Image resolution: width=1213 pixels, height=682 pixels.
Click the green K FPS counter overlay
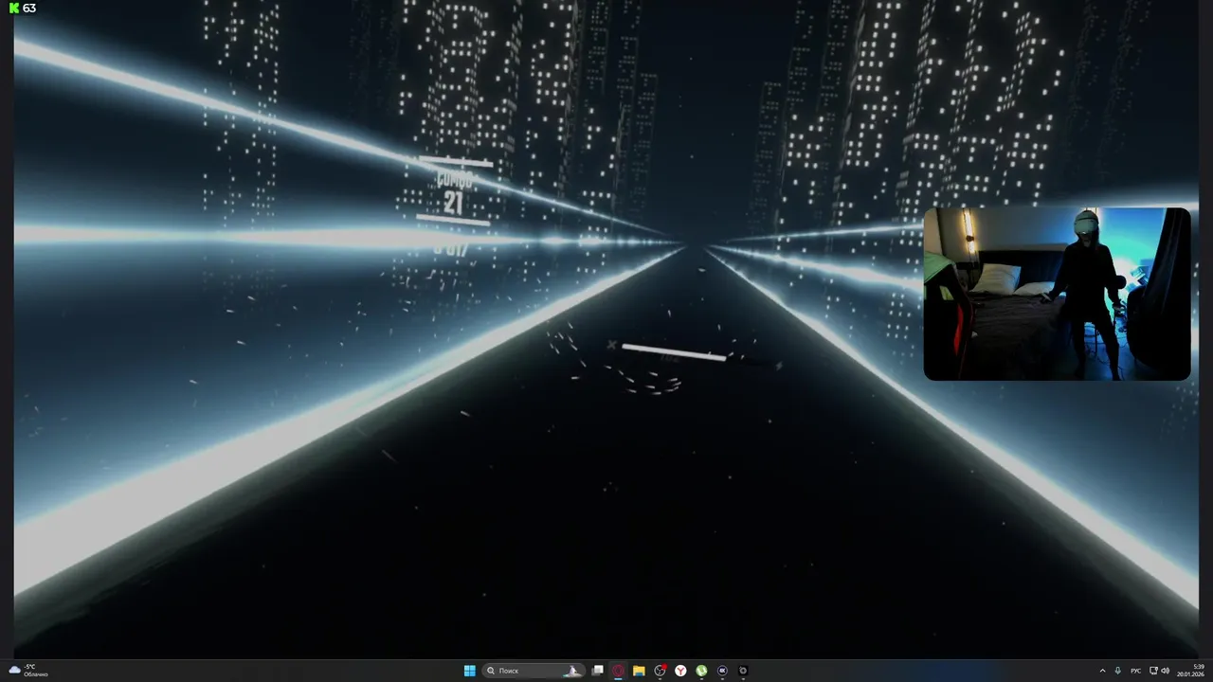click(23, 8)
